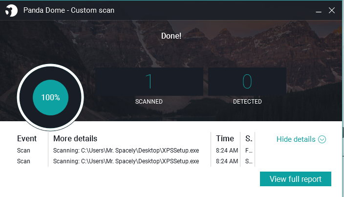This screenshot has width=344, height=197.
Task: Select the Event column header
Action: pos(27,139)
